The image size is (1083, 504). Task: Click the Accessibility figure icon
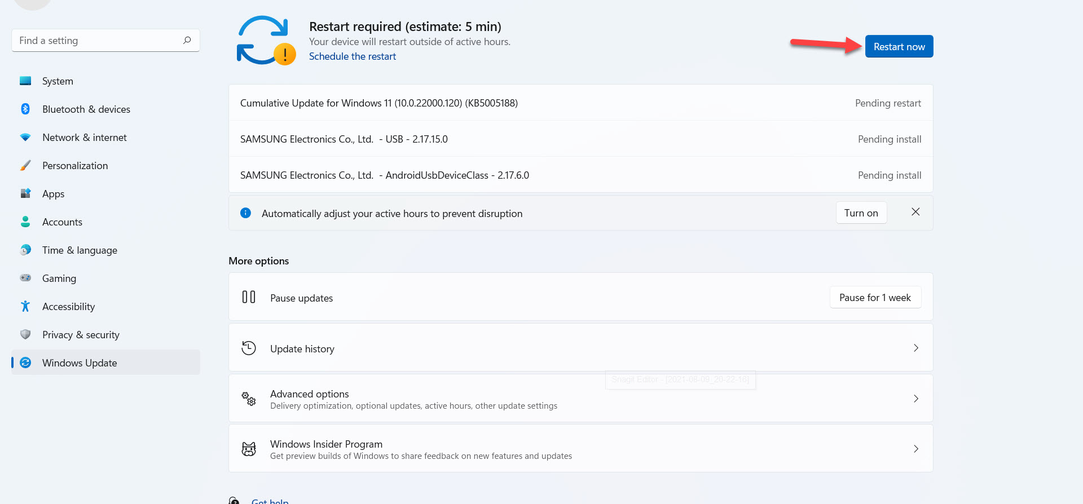pyautogui.click(x=25, y=306)
